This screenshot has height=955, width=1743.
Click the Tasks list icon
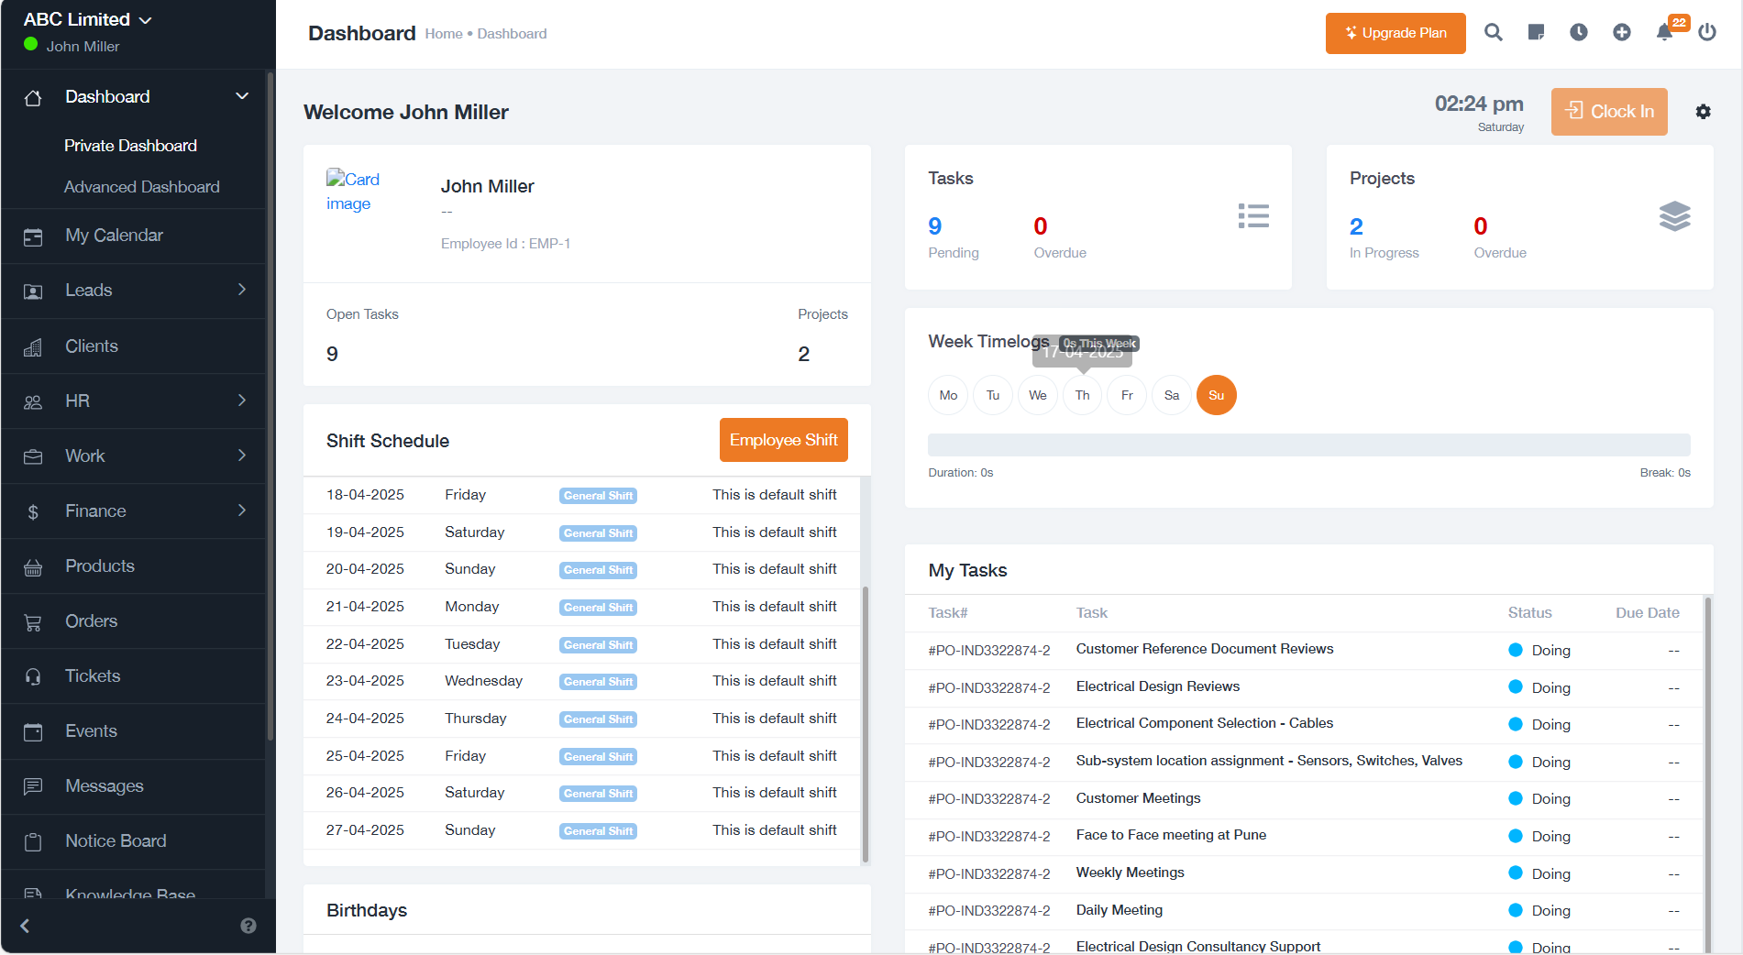tap(1252, 216)
